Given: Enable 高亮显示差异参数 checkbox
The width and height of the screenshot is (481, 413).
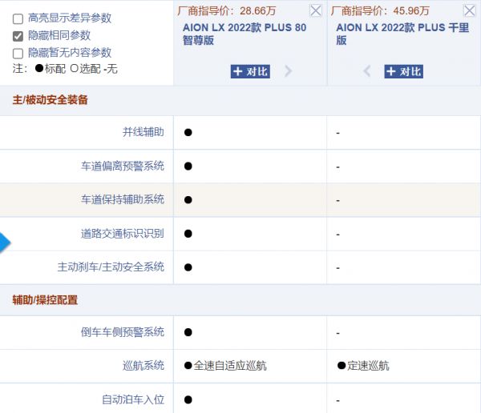Looking at the screenshot, I should (x=18, y=18).
